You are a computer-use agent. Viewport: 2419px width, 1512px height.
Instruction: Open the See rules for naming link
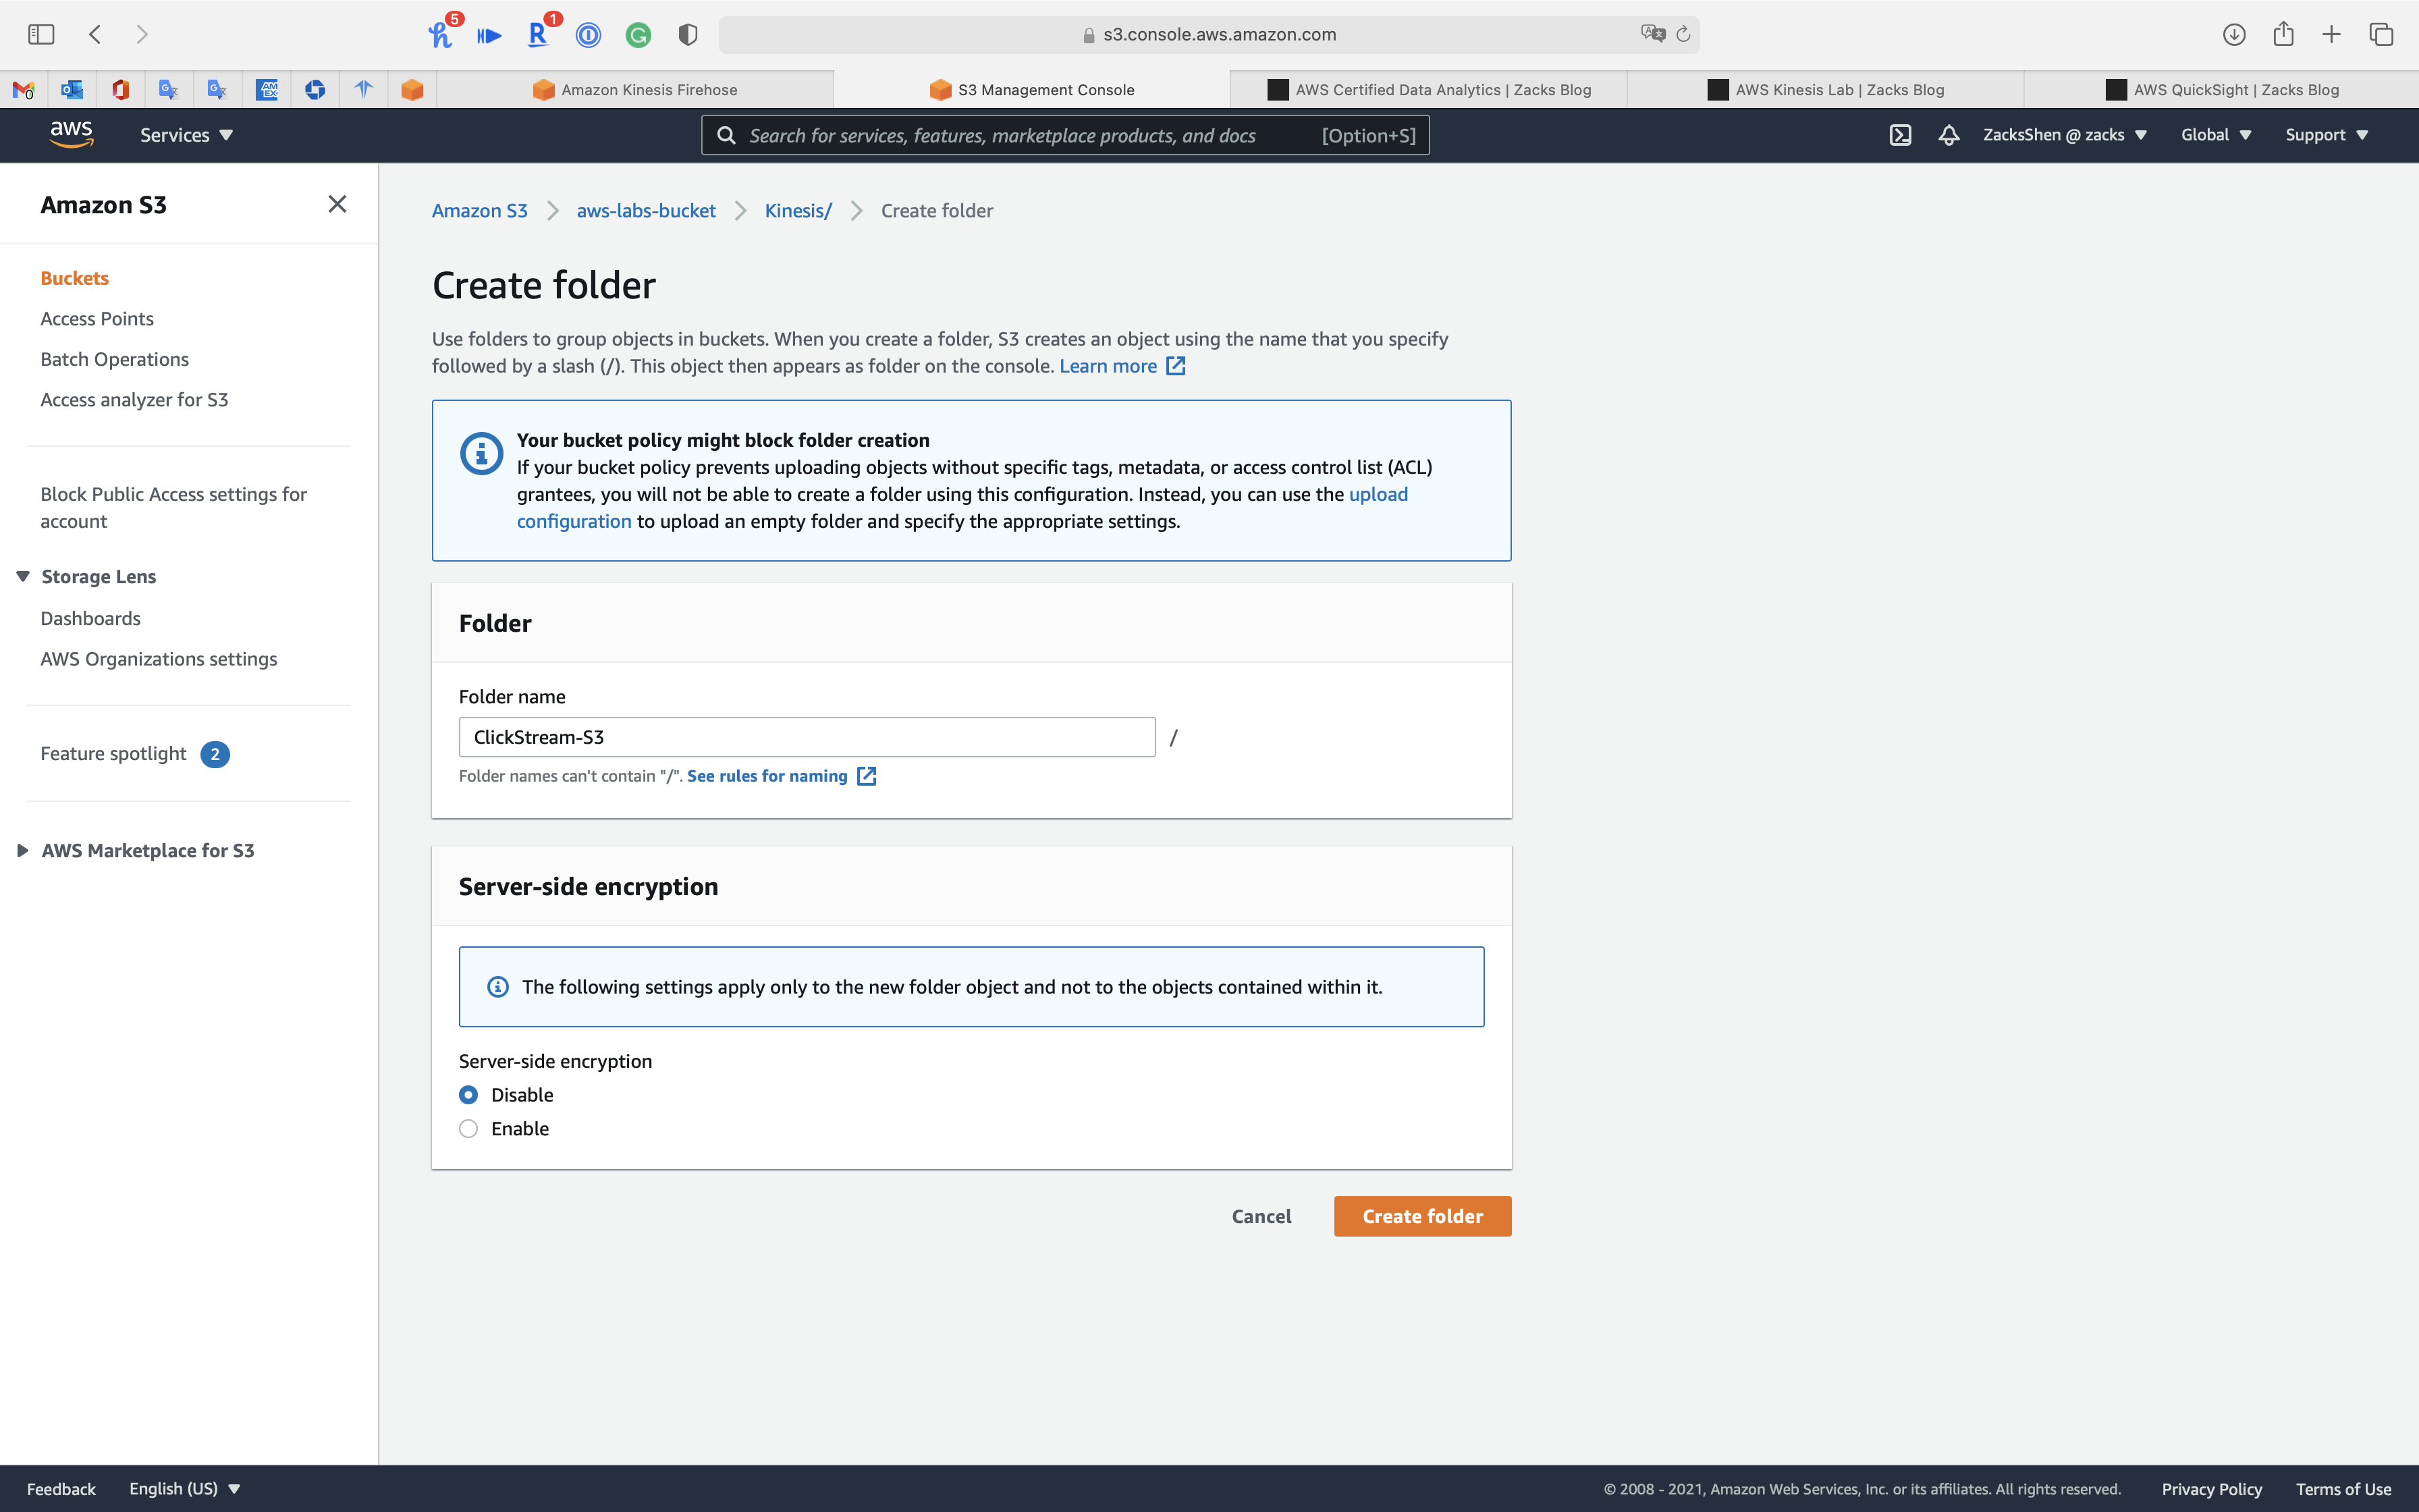tap(767, 776)
